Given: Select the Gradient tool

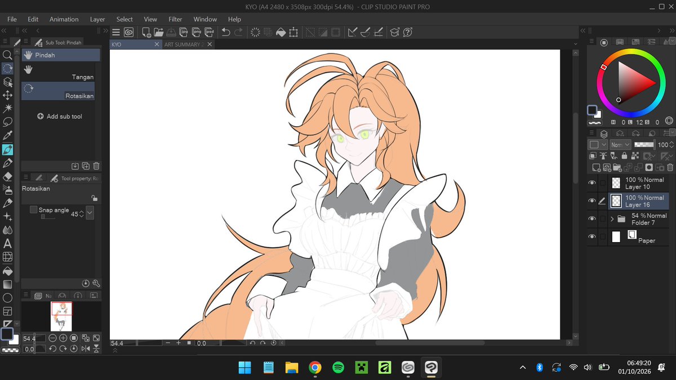Looking at the screenshot, I should click(x=7, y=284).
